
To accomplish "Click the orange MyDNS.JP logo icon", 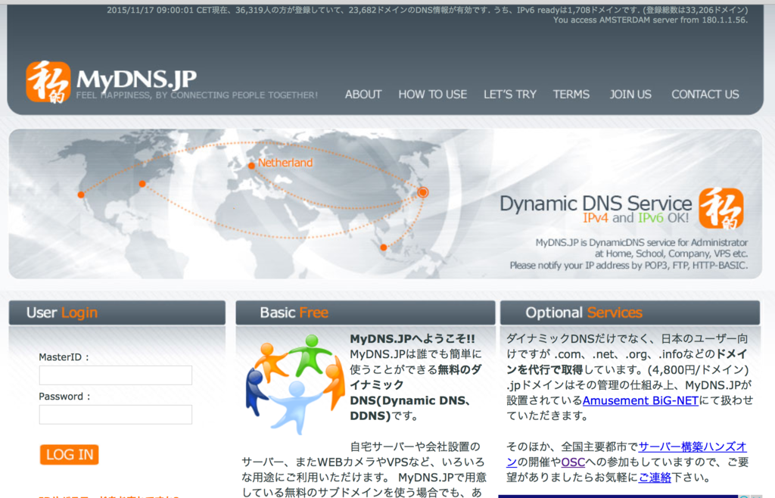I will 48,82.
